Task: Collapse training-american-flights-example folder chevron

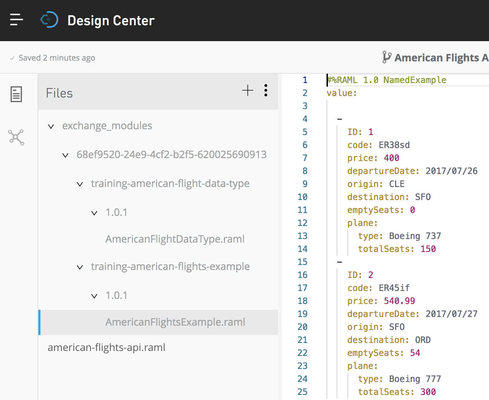Action: tap(80, 267)
